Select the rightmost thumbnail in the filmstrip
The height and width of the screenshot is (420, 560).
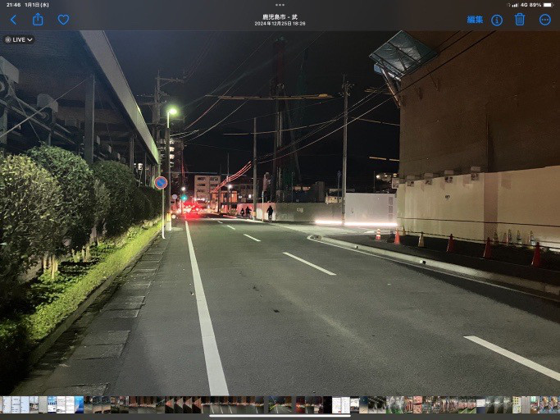click(x=554, y=404)
